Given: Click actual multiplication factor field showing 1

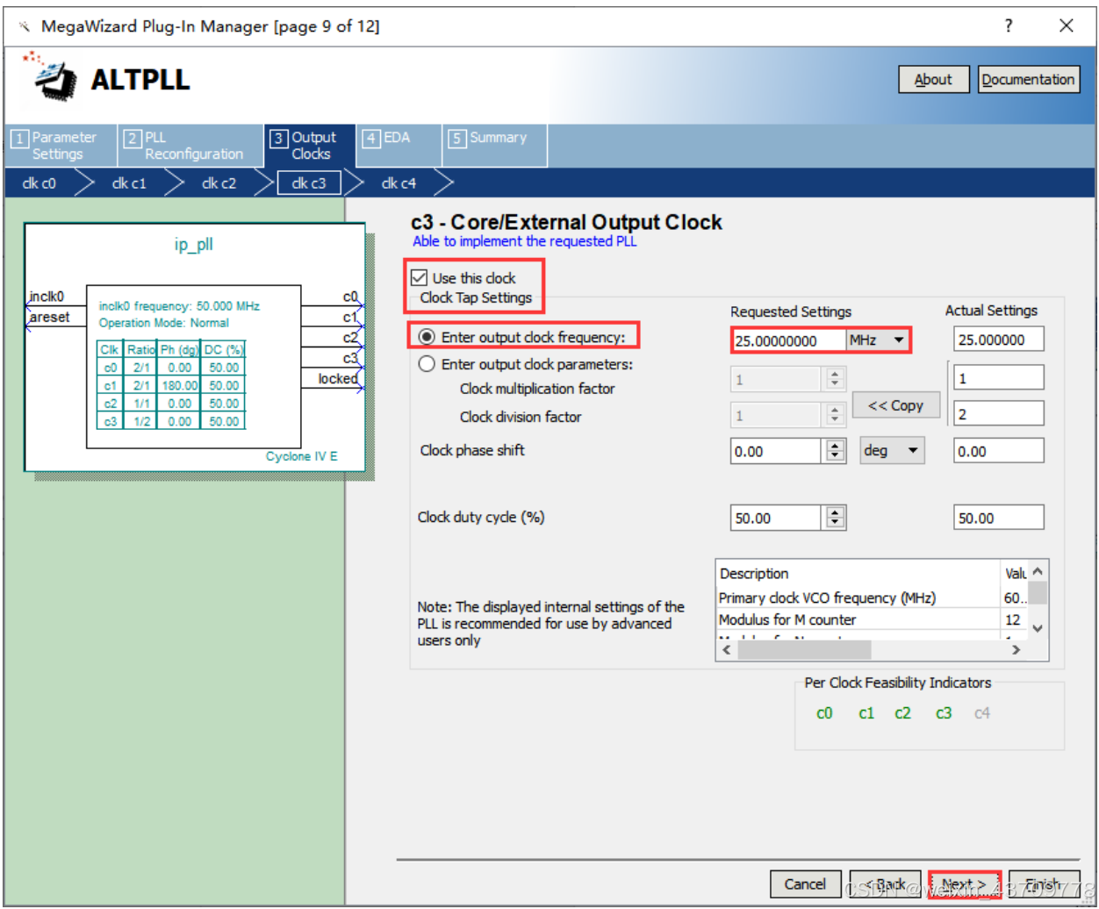Looking at the screenshot, I should pyautogui.click(x=998, y=378).
